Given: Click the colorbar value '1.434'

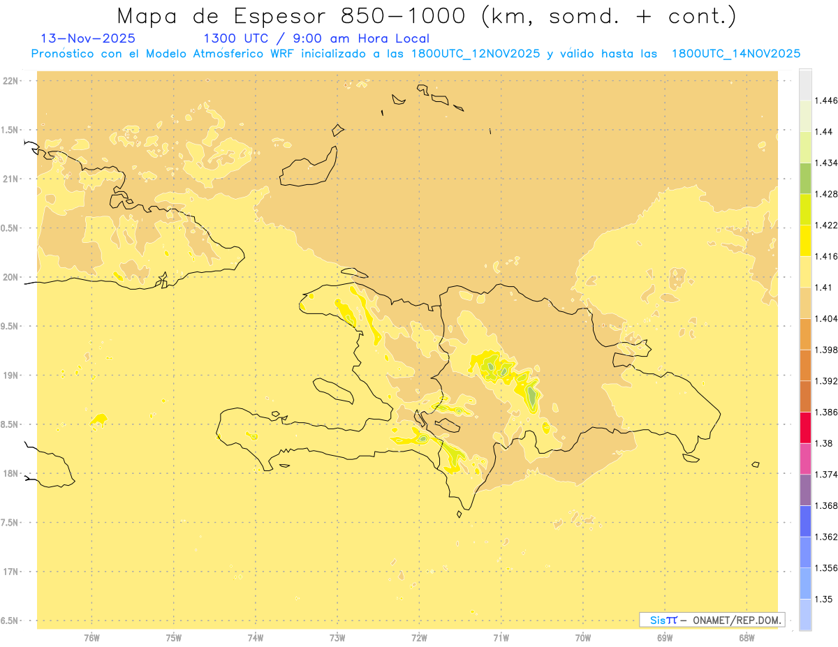Looking at the screenshot, I should pos(826,163).
